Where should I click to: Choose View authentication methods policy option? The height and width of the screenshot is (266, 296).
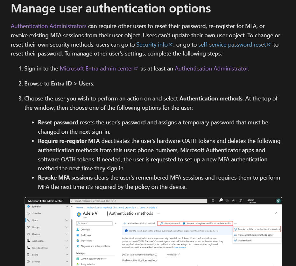(x=256, y=235)
